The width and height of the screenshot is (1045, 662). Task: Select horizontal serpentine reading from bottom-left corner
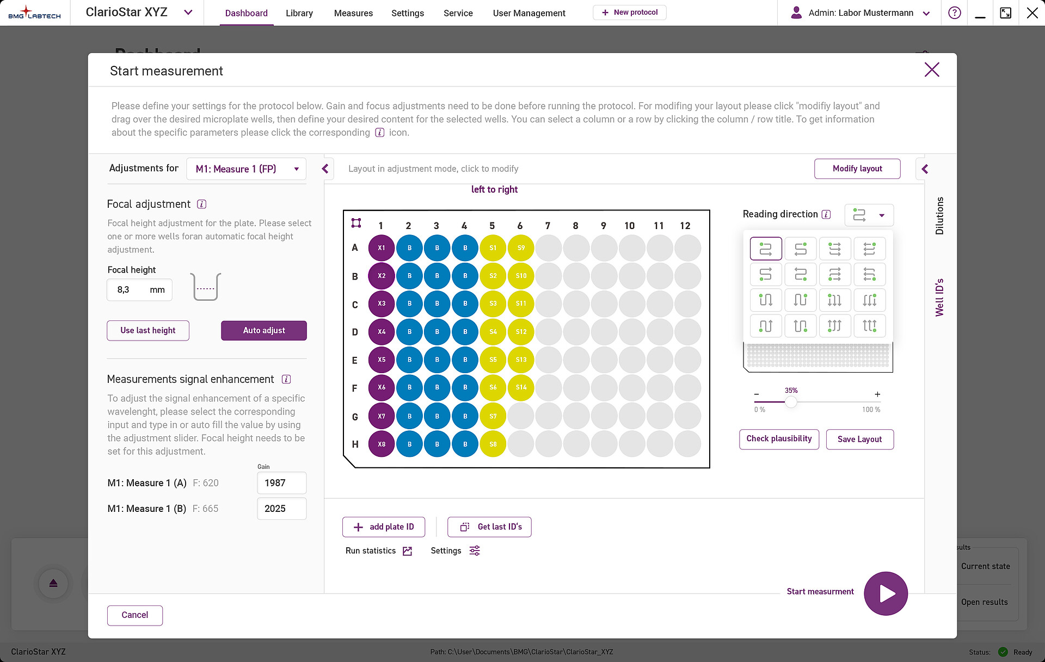pyautogui.click(x=766, y=274)
